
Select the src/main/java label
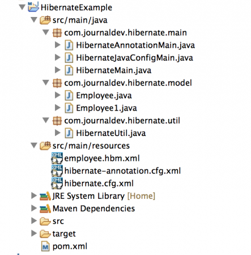click(80, 20)
